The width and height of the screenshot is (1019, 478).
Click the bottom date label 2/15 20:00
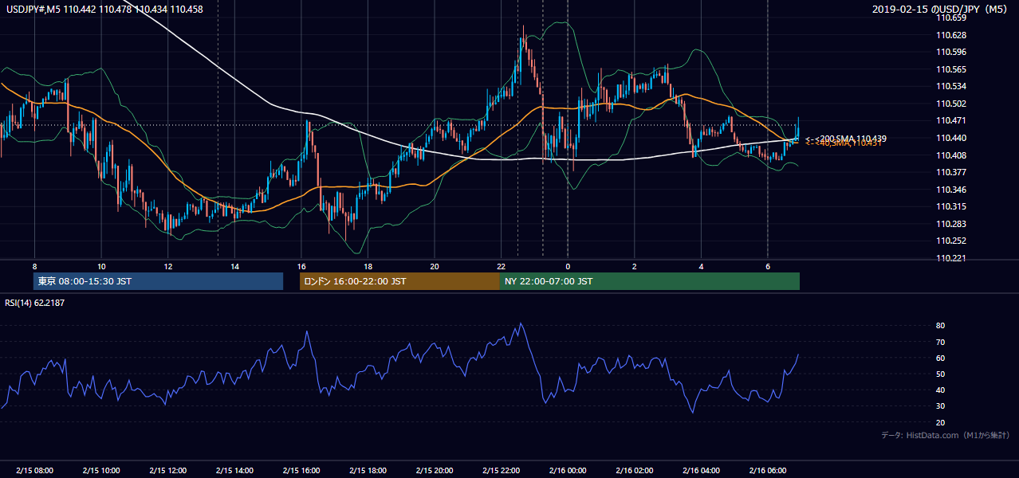(x=435, y=471)
